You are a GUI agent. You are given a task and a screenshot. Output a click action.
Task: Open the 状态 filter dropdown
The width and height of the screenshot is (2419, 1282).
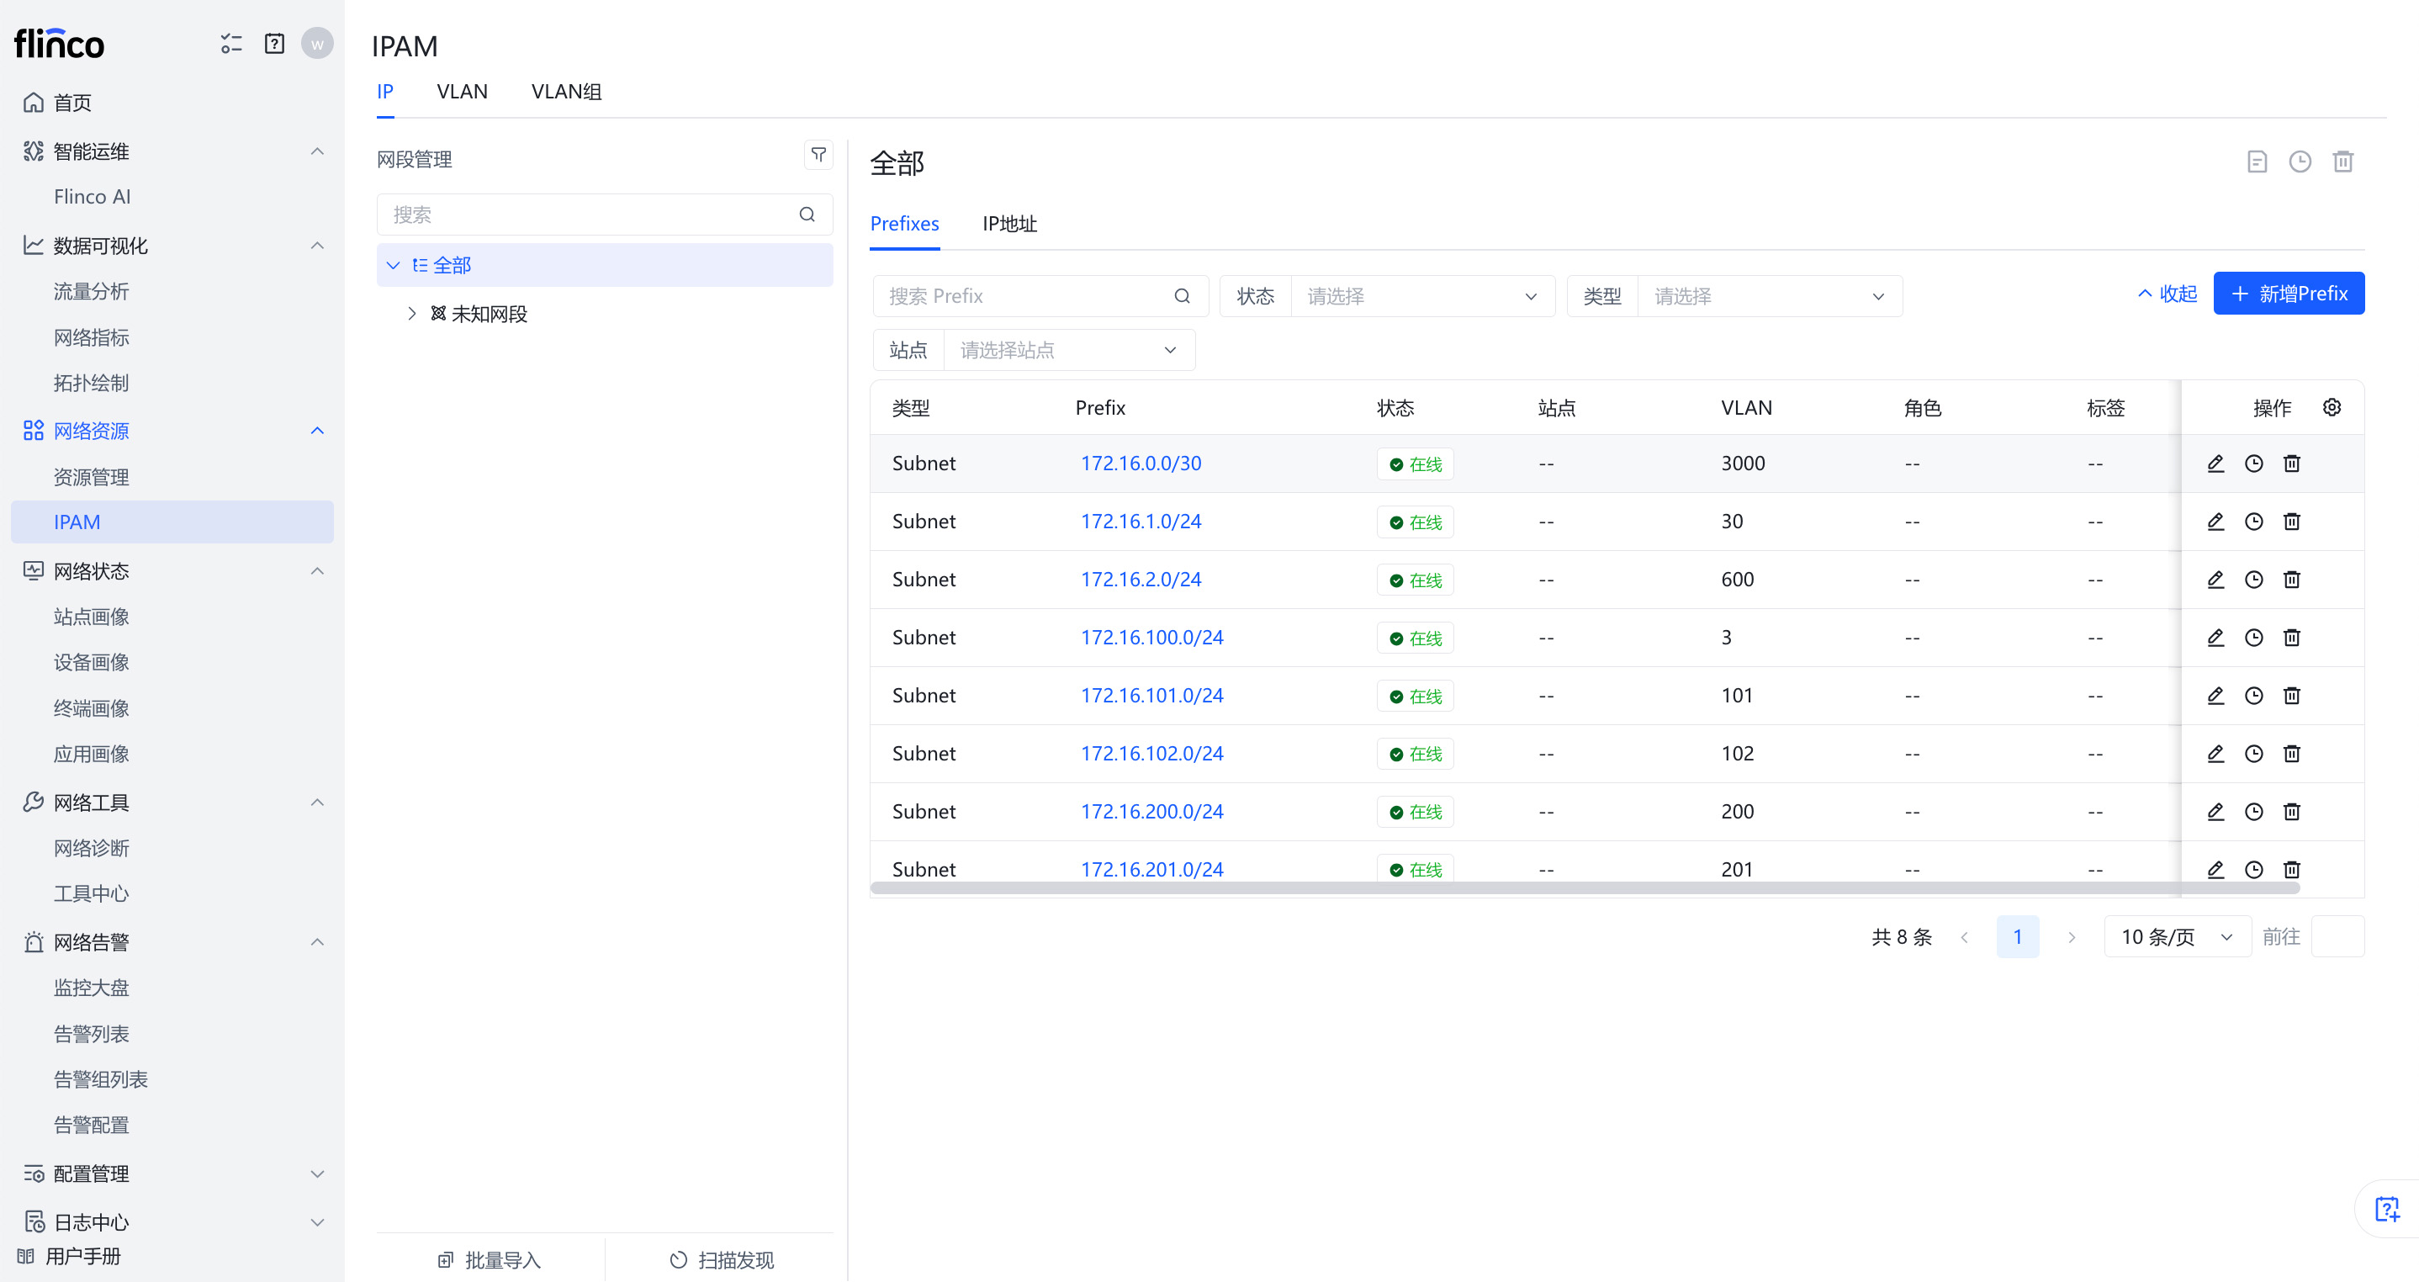(1421, 296)
